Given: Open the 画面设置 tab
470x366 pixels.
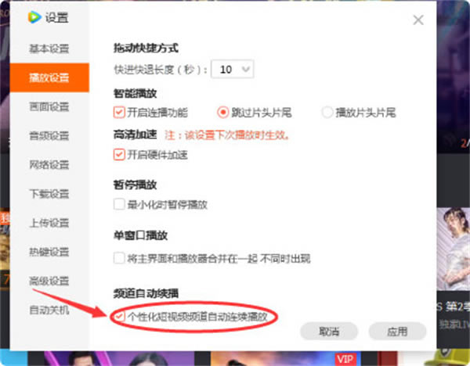Looking at the screenshot, I should [x=49, y=107].
